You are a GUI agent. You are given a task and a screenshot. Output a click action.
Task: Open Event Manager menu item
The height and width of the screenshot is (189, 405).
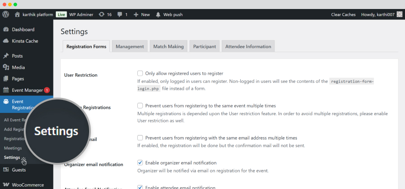click(27, 90)
